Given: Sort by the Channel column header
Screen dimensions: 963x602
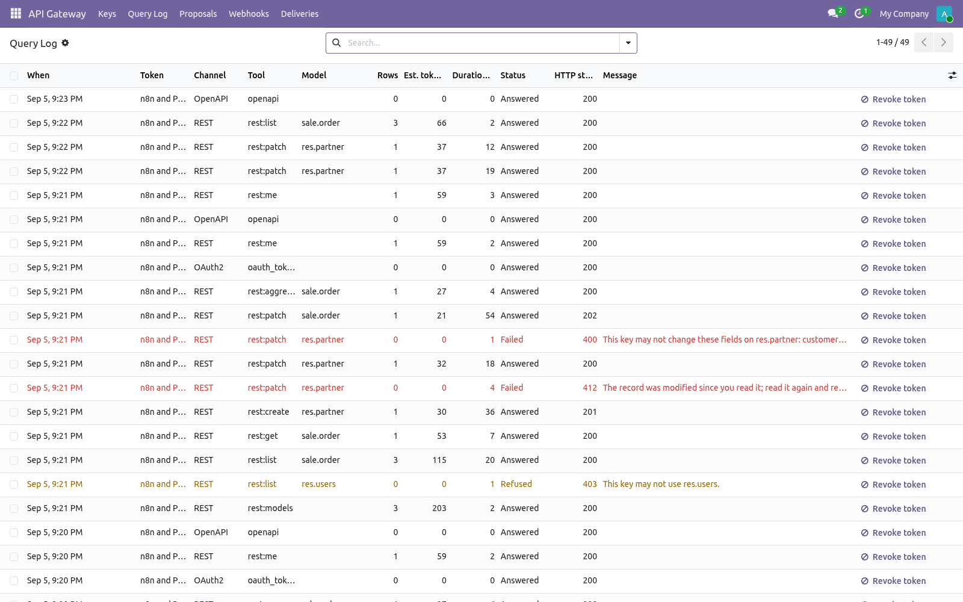Looking at the screenshot, I should [210, 75].
